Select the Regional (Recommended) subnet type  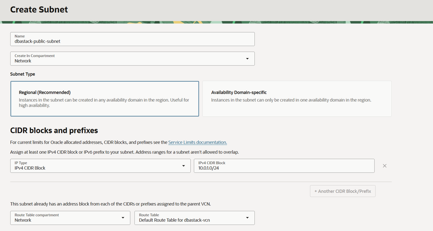[105, 99]
